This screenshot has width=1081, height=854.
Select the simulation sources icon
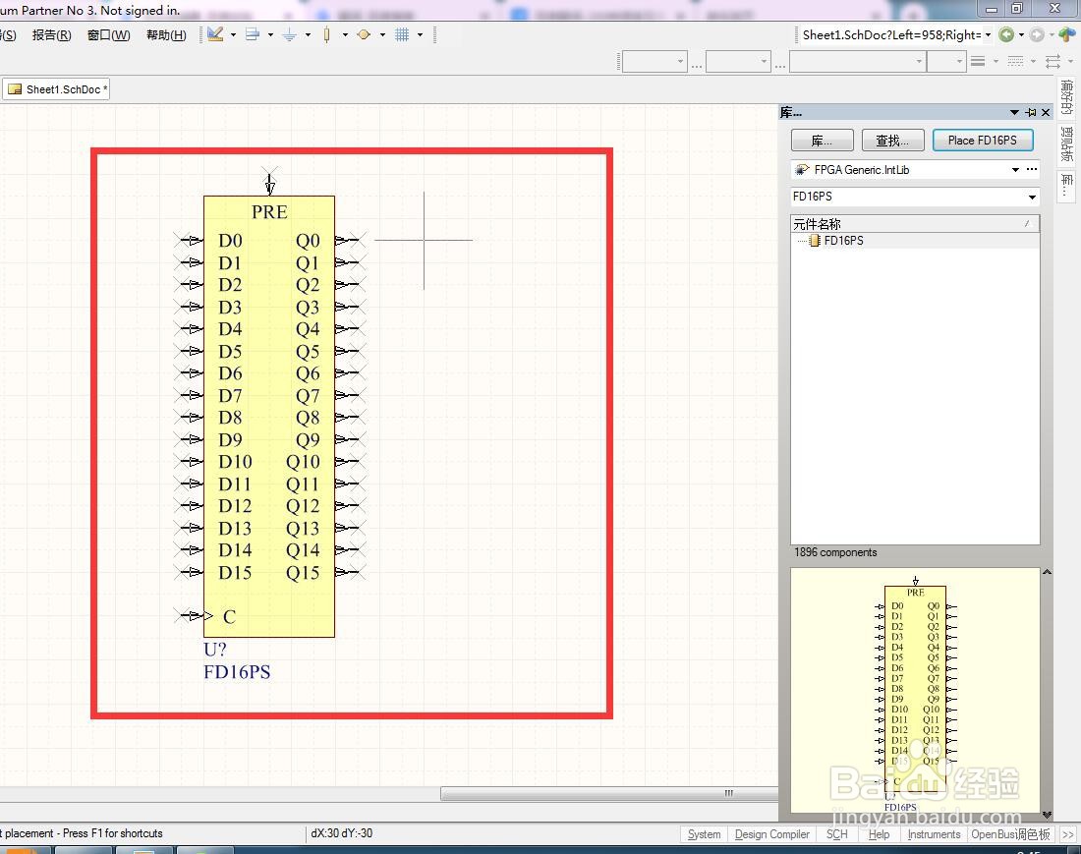(364, 34)
